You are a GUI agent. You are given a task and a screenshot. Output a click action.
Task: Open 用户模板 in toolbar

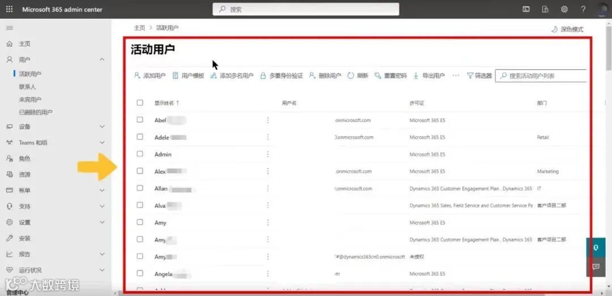tap(188, 76)
